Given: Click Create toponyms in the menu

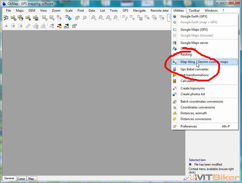Looking at the screenshot, I should pyautogui.click(x=192, y=88).
